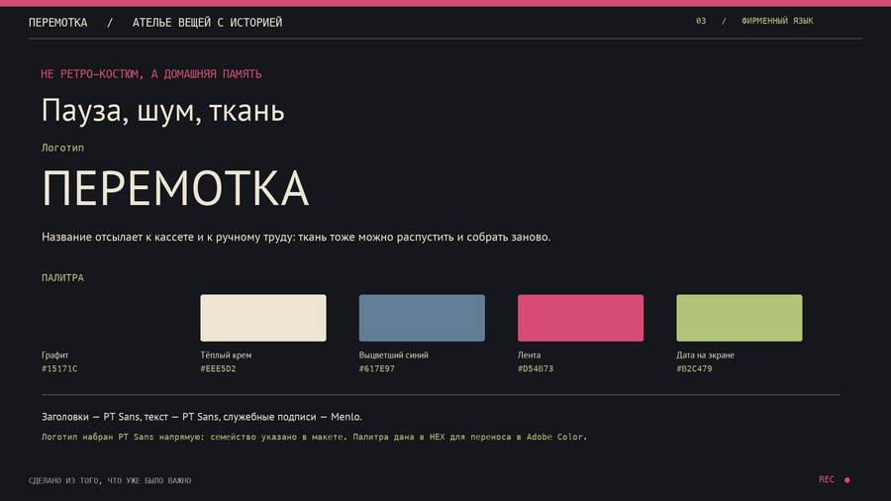This screenshot has width=891, height=501.
Task: Click the color name Выцветший синий
Action: [394, 355]
